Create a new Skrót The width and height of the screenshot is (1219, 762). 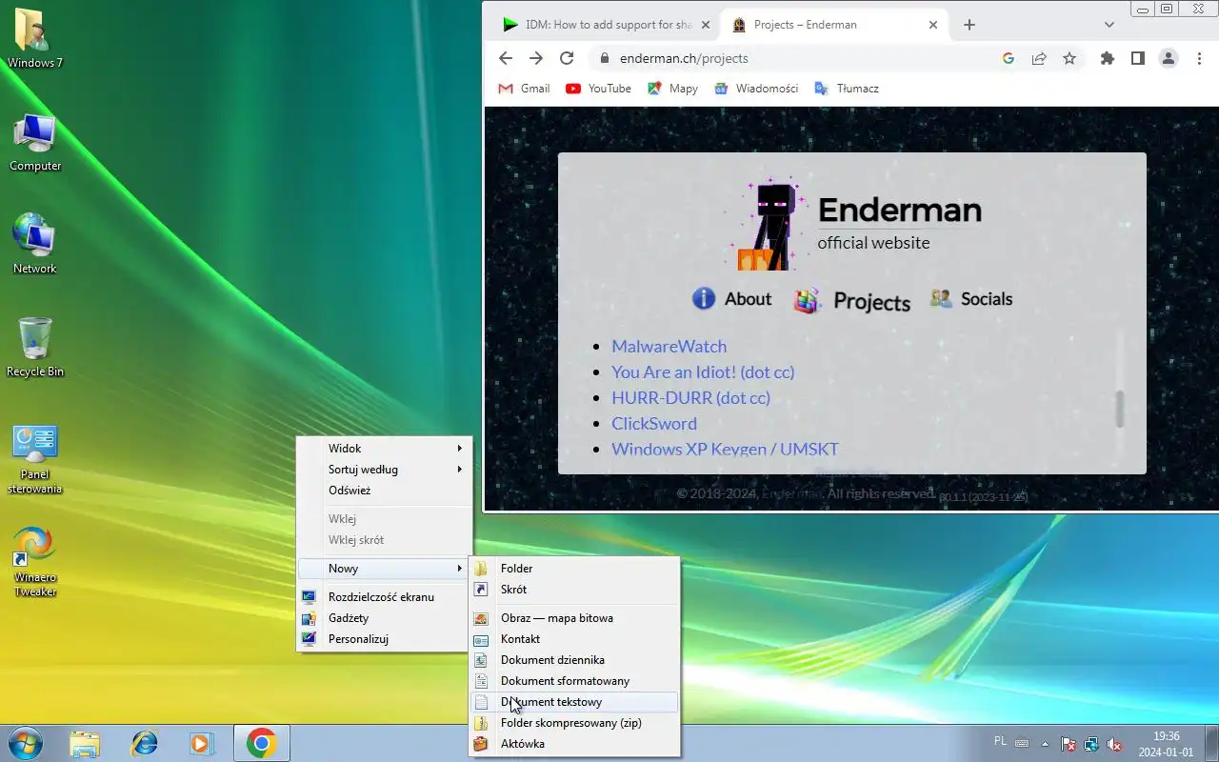tap(574, 589)
